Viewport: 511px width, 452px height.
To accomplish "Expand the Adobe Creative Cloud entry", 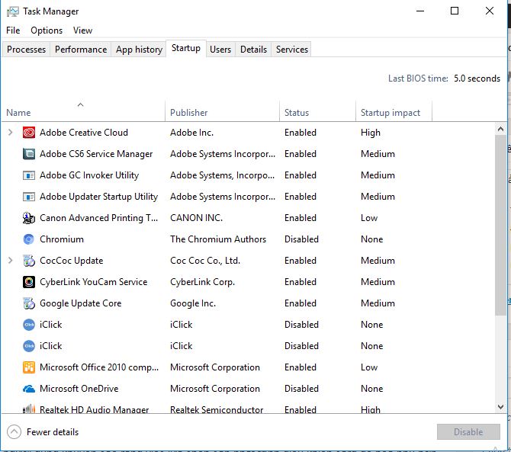I will (x=11, y=133).
